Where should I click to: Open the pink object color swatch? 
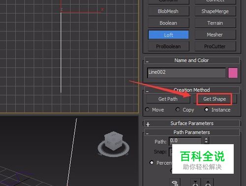[x=233, y=73]
